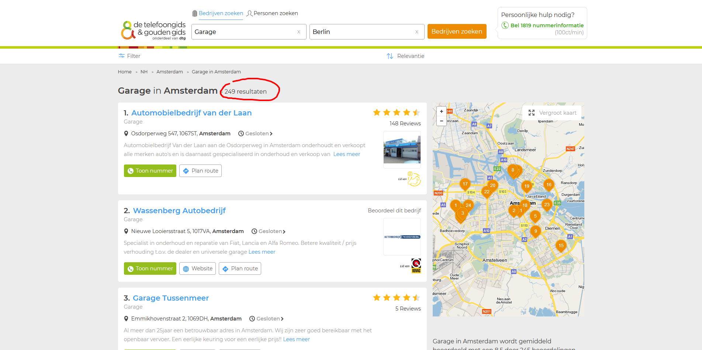Show phone number for Wassenberg Autobedrijf
Image resolution: width=702 pixels, height=350 pixels.
[150, 268]
